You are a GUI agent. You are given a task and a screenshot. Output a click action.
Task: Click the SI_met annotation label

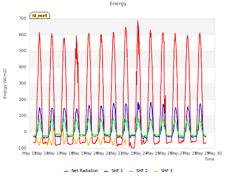pos(40,16)
